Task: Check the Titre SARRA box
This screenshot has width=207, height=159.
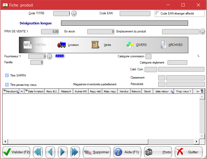Action: click(7, 75)
